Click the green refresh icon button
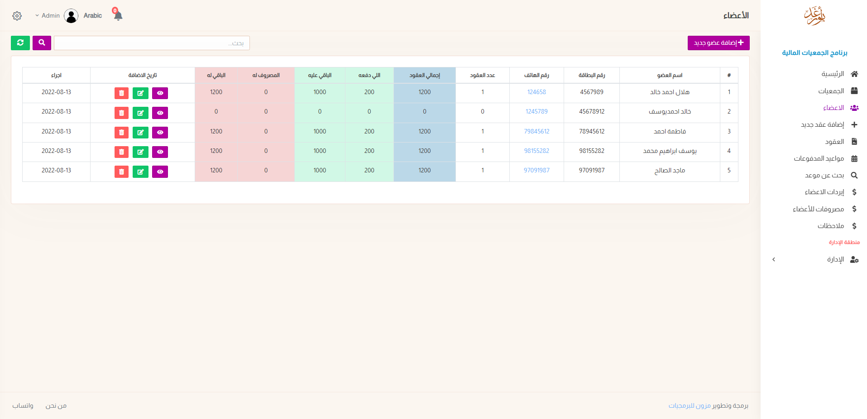Image resolution: width=867 pixels, height=419 pixels. 20,43
